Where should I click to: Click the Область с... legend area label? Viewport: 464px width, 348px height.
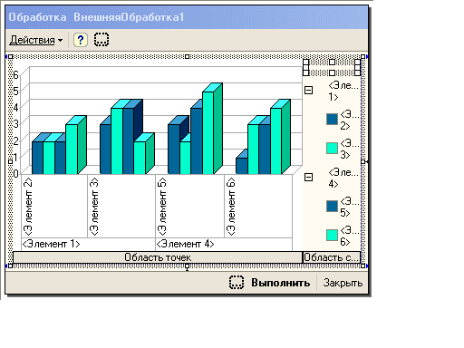pyautogui.click(x=332, y=257)
